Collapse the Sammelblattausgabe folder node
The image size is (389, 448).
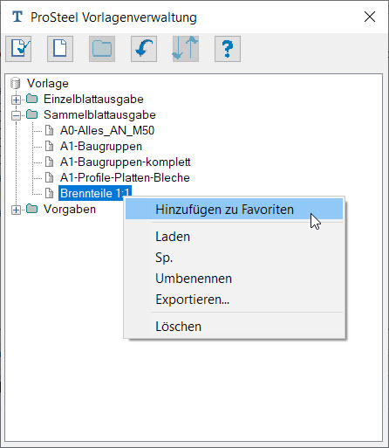(16, 115)
